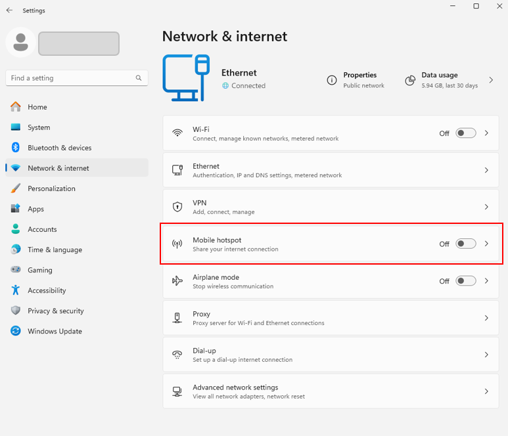Click the Properties info icon

pos(332,80)
